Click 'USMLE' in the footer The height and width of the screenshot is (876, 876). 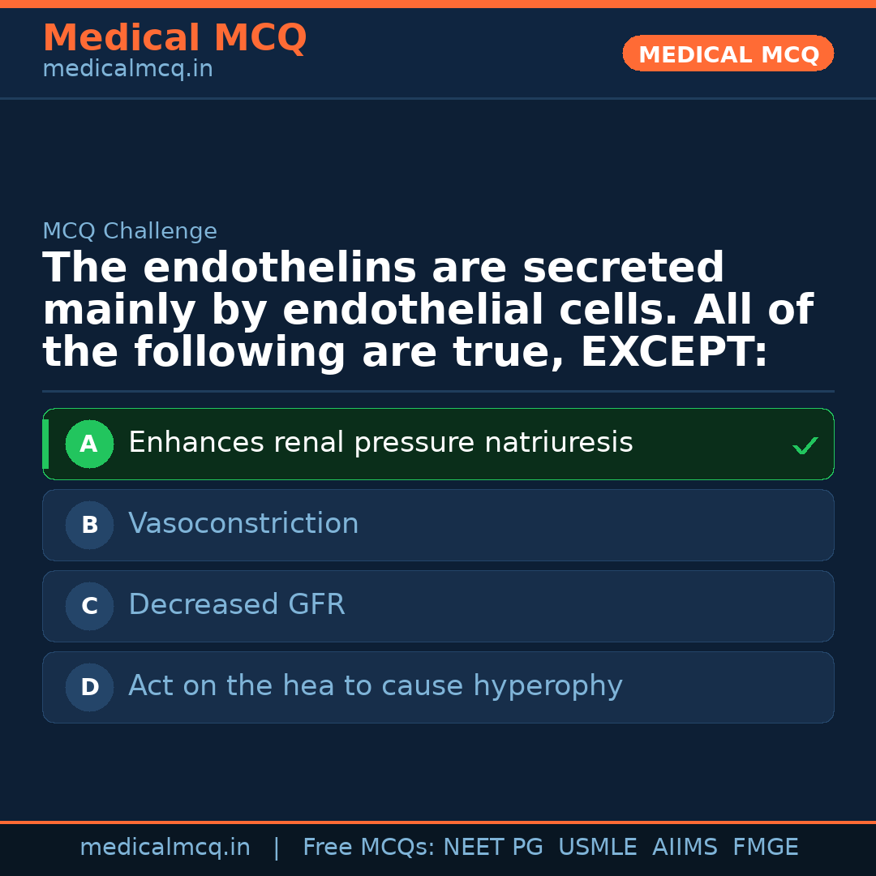(x=597, y=848)
